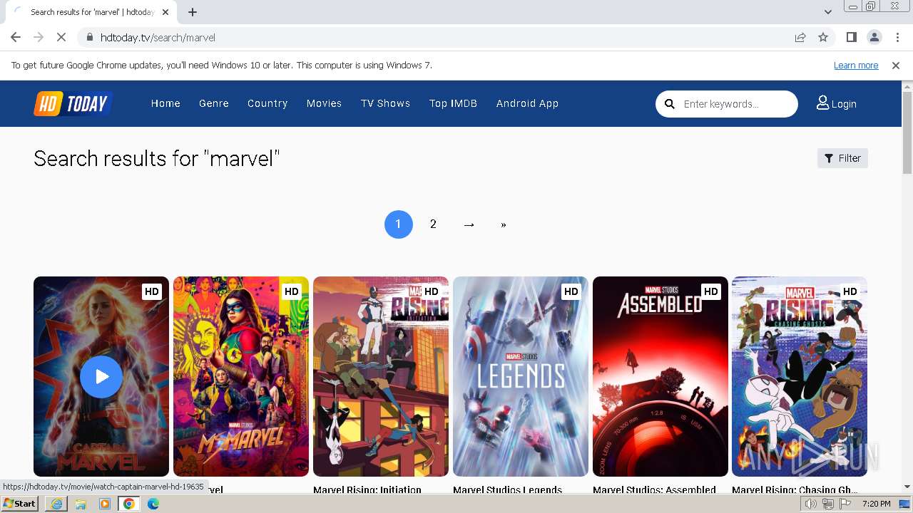Click the Marvel Studios Legends title
The width and height of the screenshot is (913, 513).
(508, 489)
